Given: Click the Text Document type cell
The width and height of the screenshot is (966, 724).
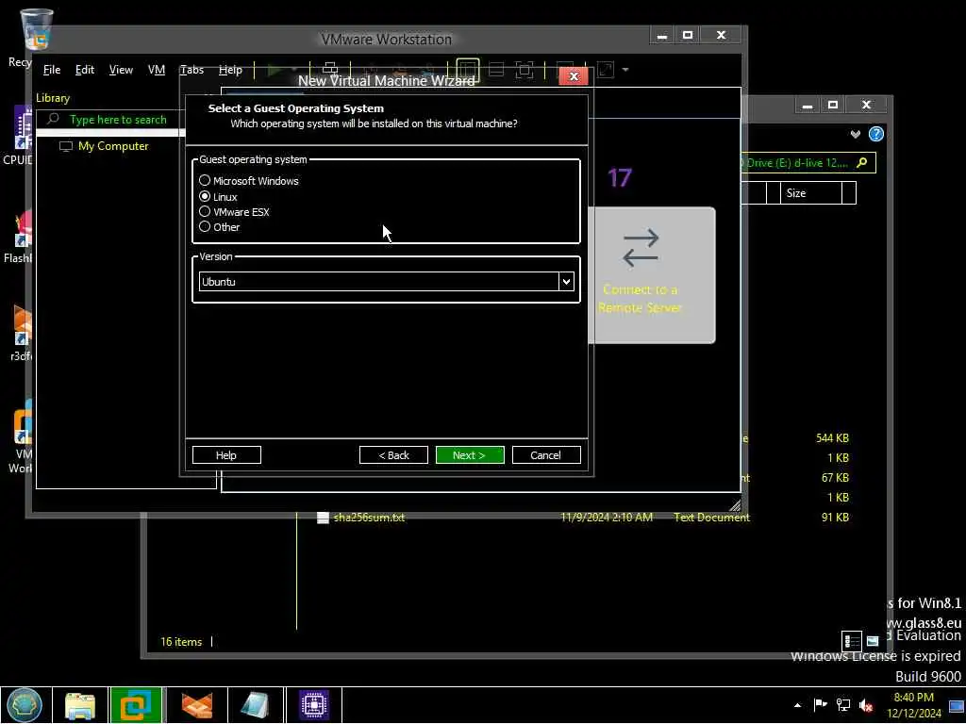Looking at the screenshot, I should pyautogui.click(x=711, y=518).
